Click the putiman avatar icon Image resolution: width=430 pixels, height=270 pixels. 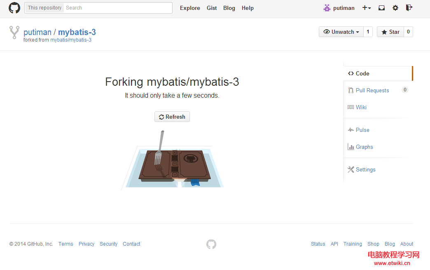click(x=327, y=8)
